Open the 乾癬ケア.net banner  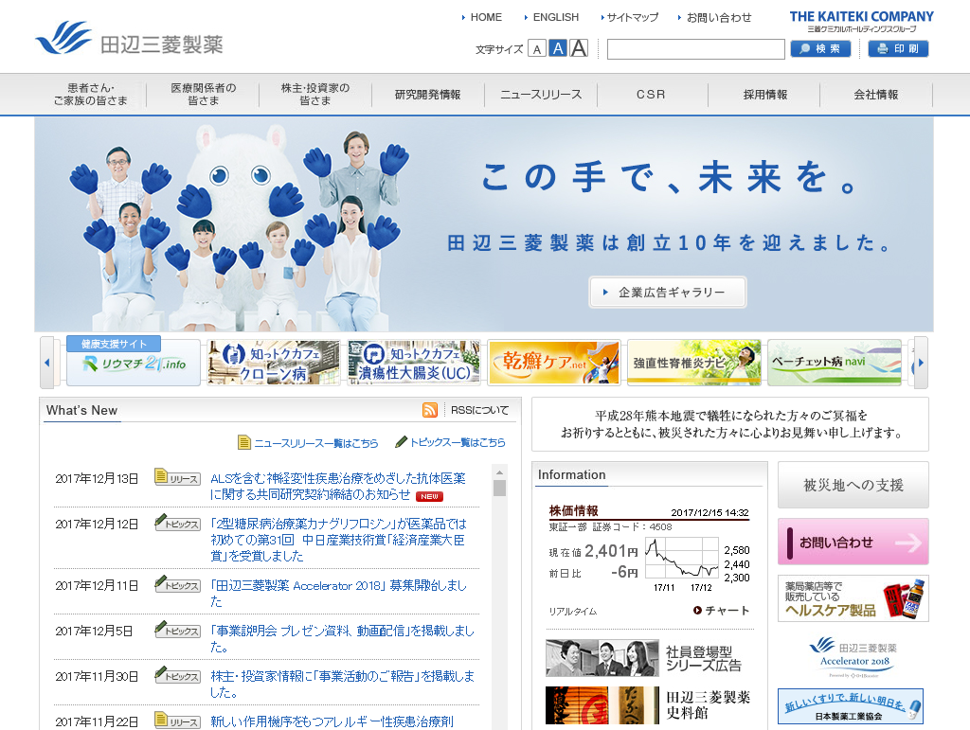[x=553, y=363]
